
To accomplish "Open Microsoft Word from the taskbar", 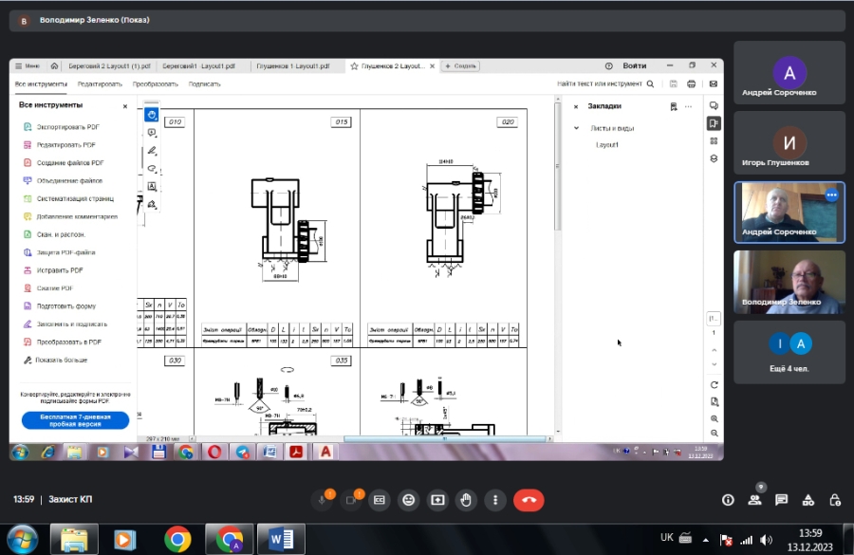I will (x=281, y=539).
